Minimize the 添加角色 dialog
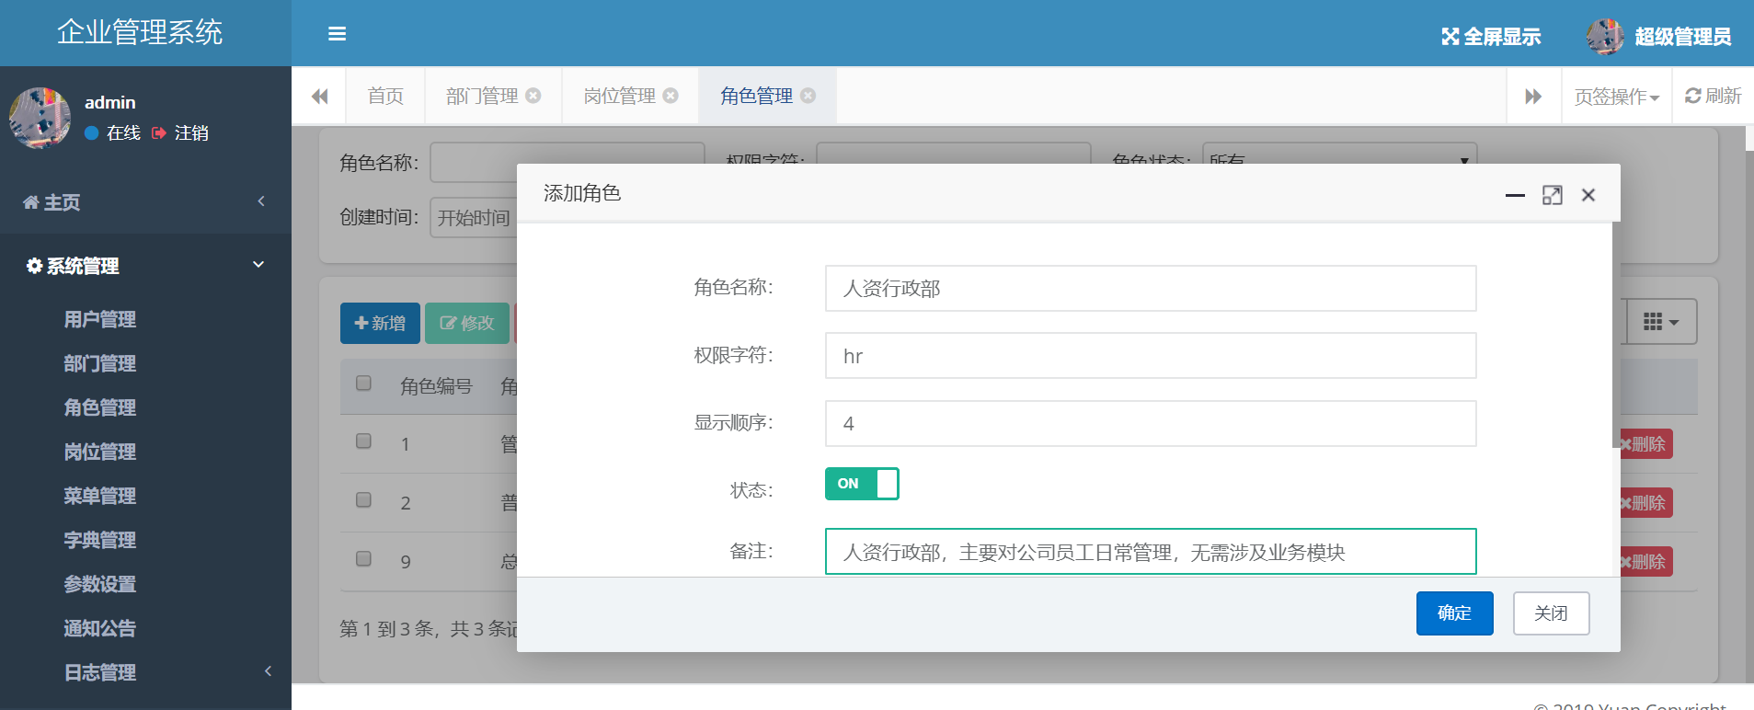Image resolution: width=1754 pixels, height=710 pixels. coord(1515,195)
